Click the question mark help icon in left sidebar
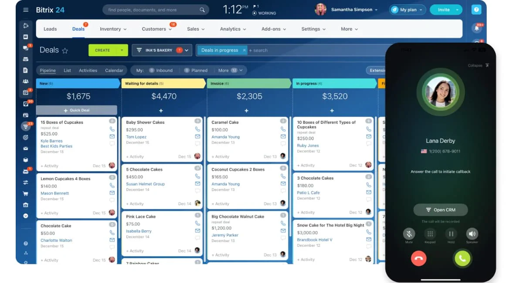This screenshot has width=523, height=283. point(26,244)
